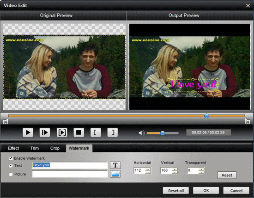254x198 pixels.
Task: Mute audio using the speaker icon
Action: 141,133
